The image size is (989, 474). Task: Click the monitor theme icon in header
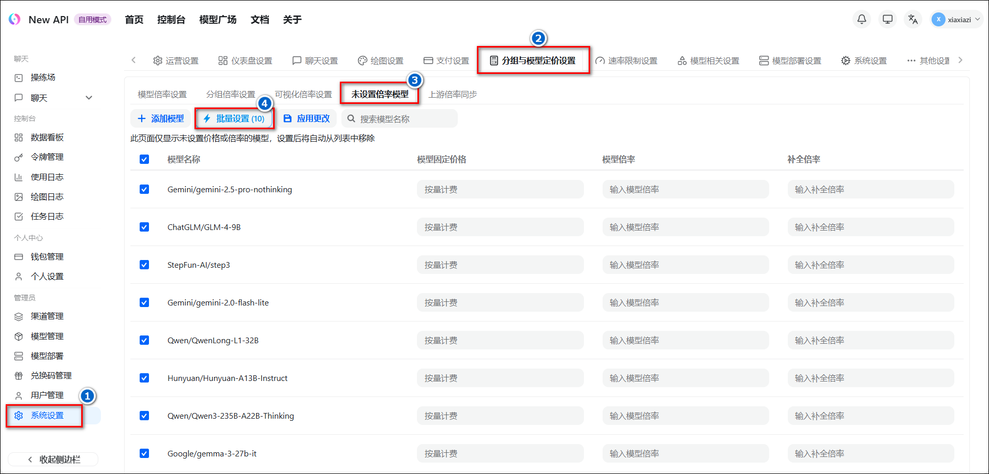tap(887, 19)
